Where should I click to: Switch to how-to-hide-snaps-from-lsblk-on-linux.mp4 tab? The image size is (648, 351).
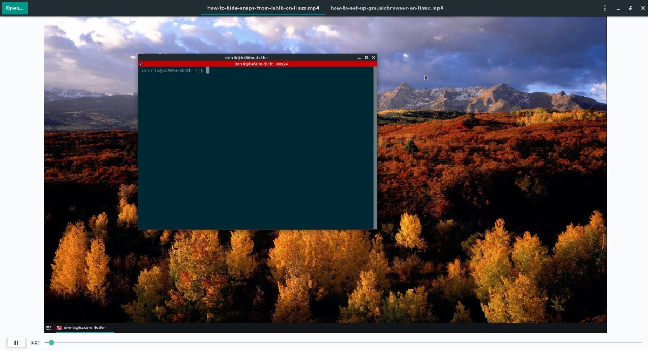click(263, 8)
